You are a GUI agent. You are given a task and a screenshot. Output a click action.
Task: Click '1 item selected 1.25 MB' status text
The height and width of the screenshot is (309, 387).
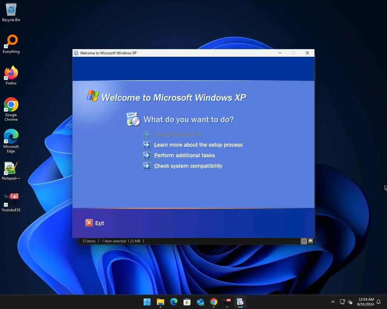point(121,241)
